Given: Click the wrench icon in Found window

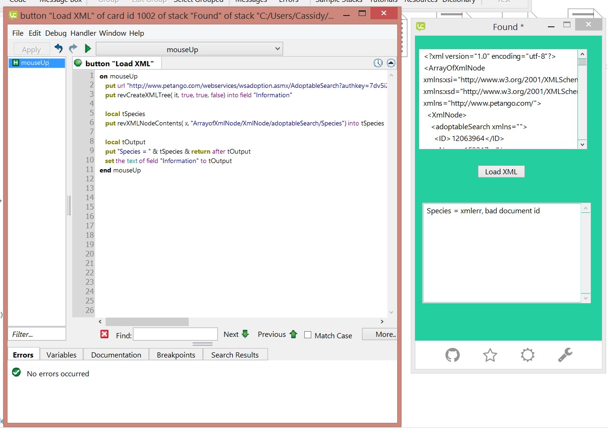Looking at the screenshot, I should 565,355.
